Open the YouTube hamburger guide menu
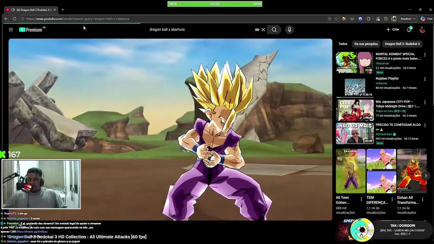Screen dimensions: 434x244 pos(11,29)
